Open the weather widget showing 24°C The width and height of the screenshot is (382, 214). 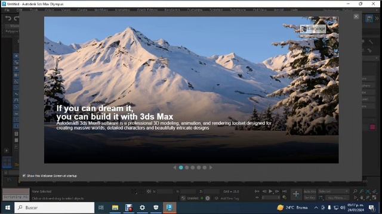click(292, 207)
